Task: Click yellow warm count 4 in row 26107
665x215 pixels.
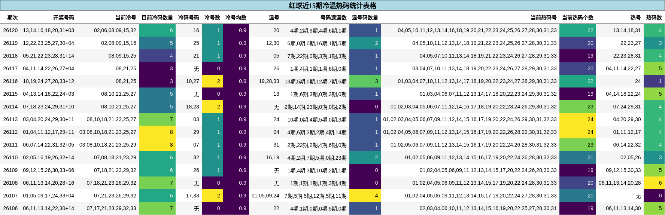Action: 365,196
